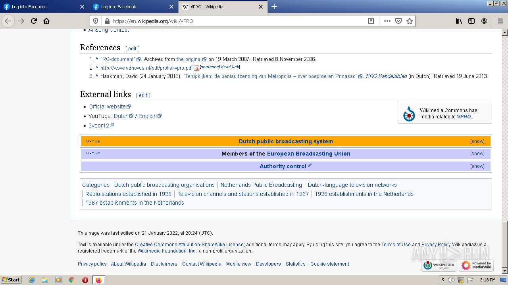Open the Windows Start menu
The height and width of the screenshot is (285, 508).
tap(11, 279)
